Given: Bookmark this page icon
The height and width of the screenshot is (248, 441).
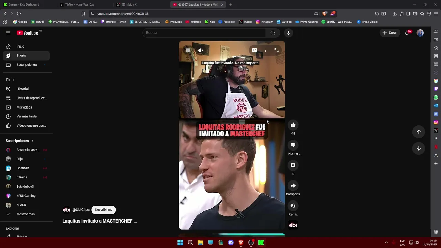Looking at the screenshot, I should tap(83, 14).
